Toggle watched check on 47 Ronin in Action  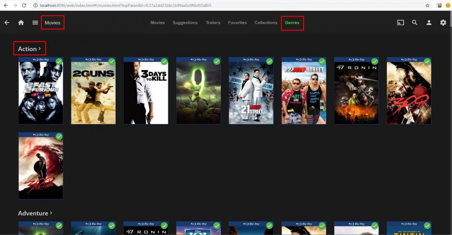click(x=375, y=61)
